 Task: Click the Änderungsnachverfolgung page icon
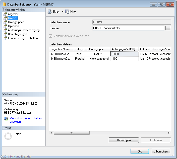5,30
